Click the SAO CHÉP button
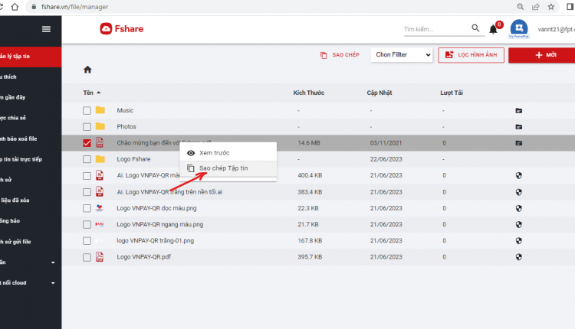Viewport: 575px width, 329px height. pyautogui.click(x=340, y=55)
